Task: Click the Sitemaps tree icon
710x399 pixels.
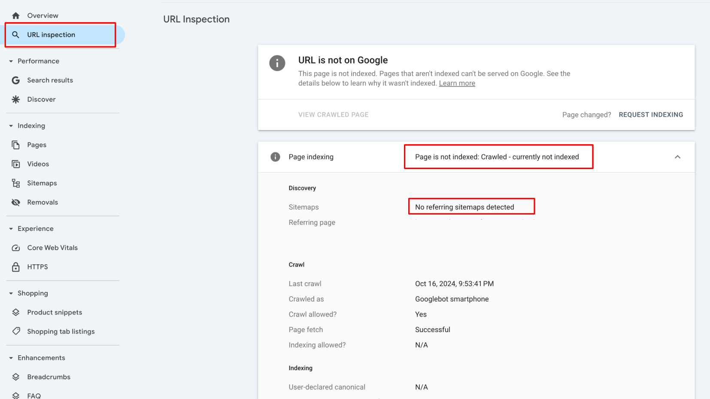Action: pos(16,183)
